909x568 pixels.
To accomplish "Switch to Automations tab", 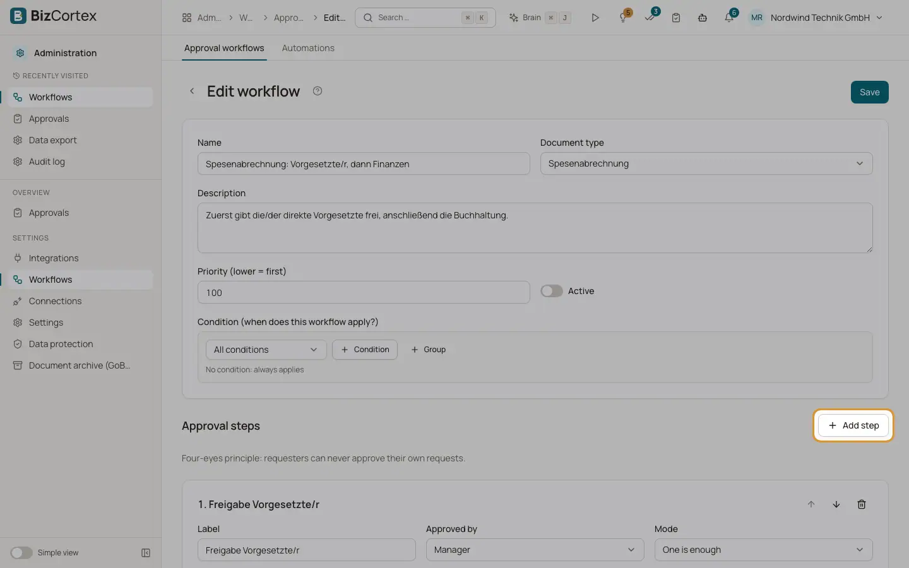I will click(x=308, y=48).
